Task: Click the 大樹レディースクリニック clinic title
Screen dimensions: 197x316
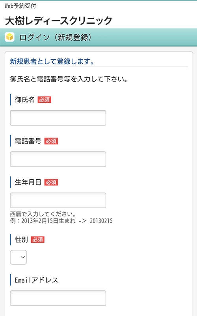Action: (x=58, y=21)
